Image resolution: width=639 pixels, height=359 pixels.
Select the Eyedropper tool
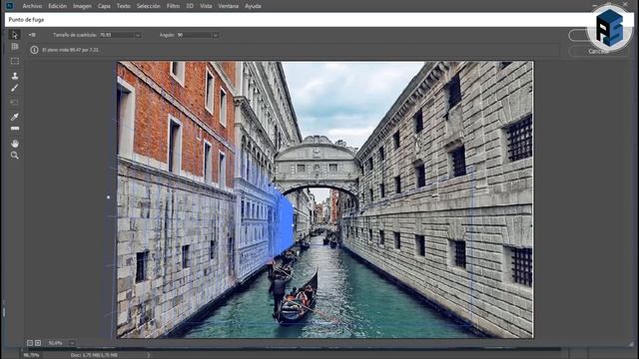(x=15, y=117)
